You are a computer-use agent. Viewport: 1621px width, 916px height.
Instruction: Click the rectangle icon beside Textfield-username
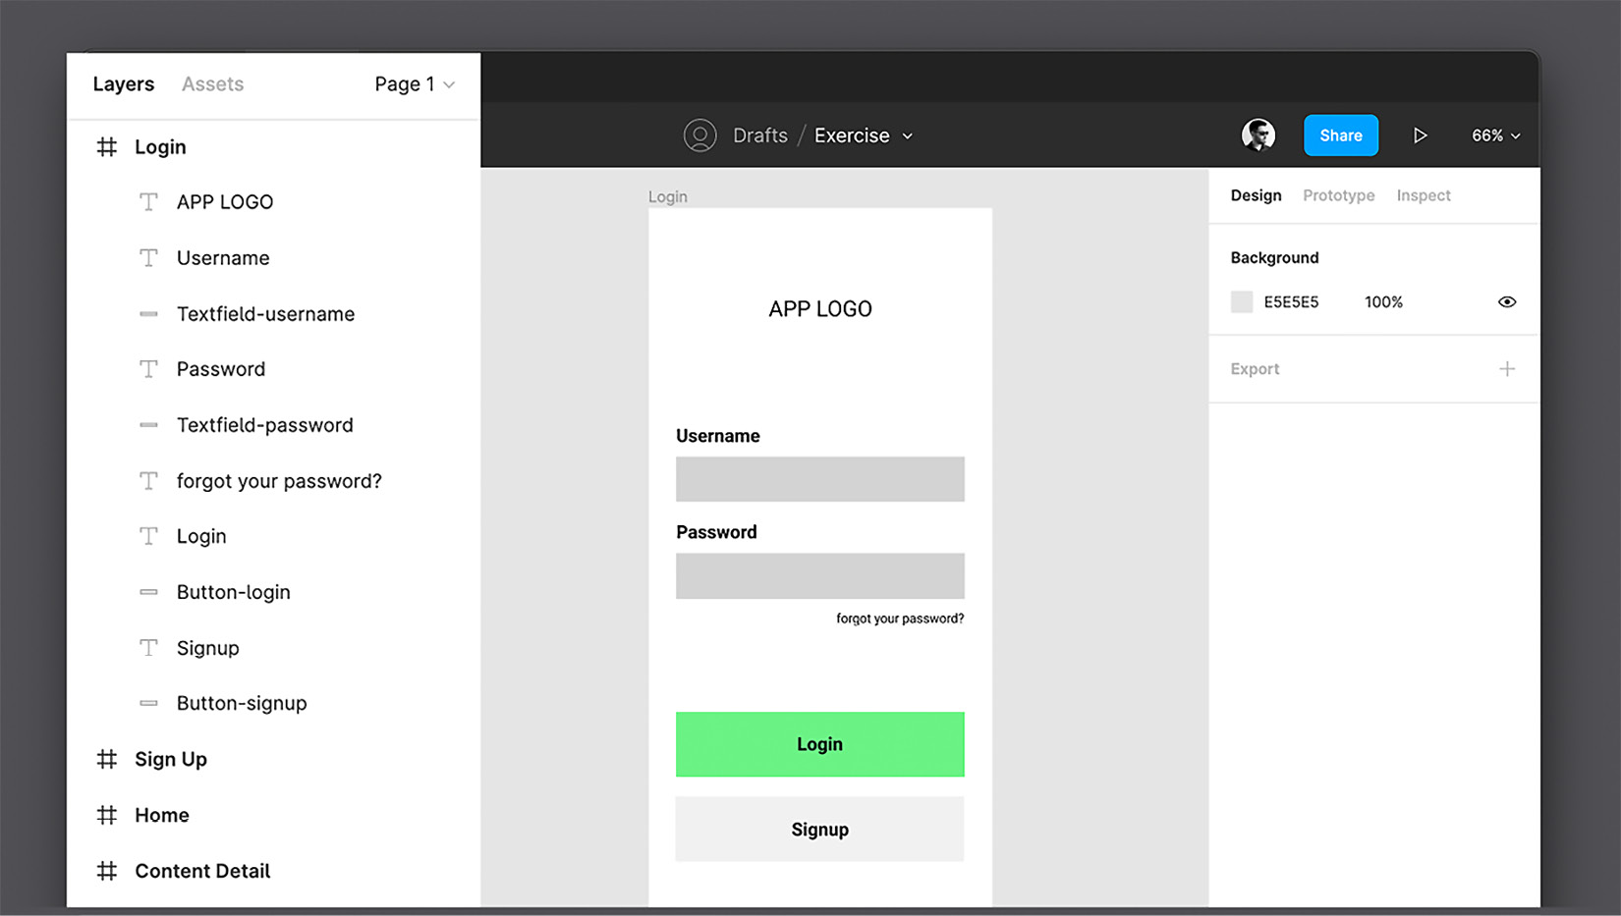click(148, 313)
